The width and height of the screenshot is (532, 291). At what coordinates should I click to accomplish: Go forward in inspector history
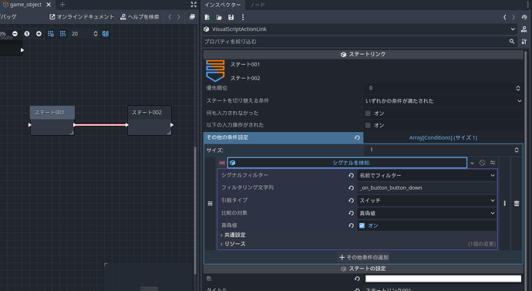513,17
